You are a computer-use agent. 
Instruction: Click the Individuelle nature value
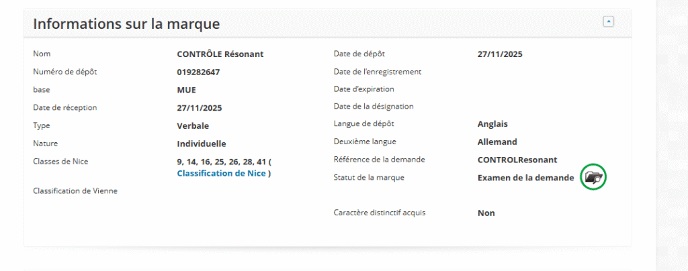[201, 143]
